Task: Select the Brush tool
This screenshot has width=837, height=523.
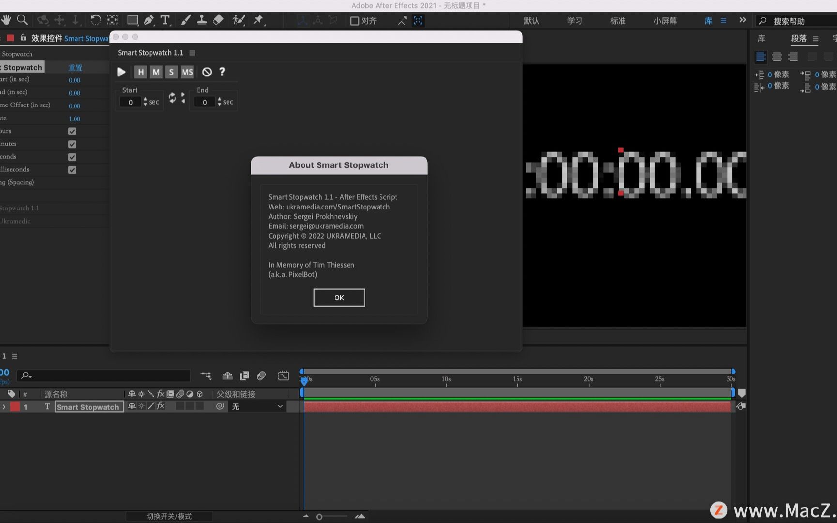Action: (x=185, y=20)
